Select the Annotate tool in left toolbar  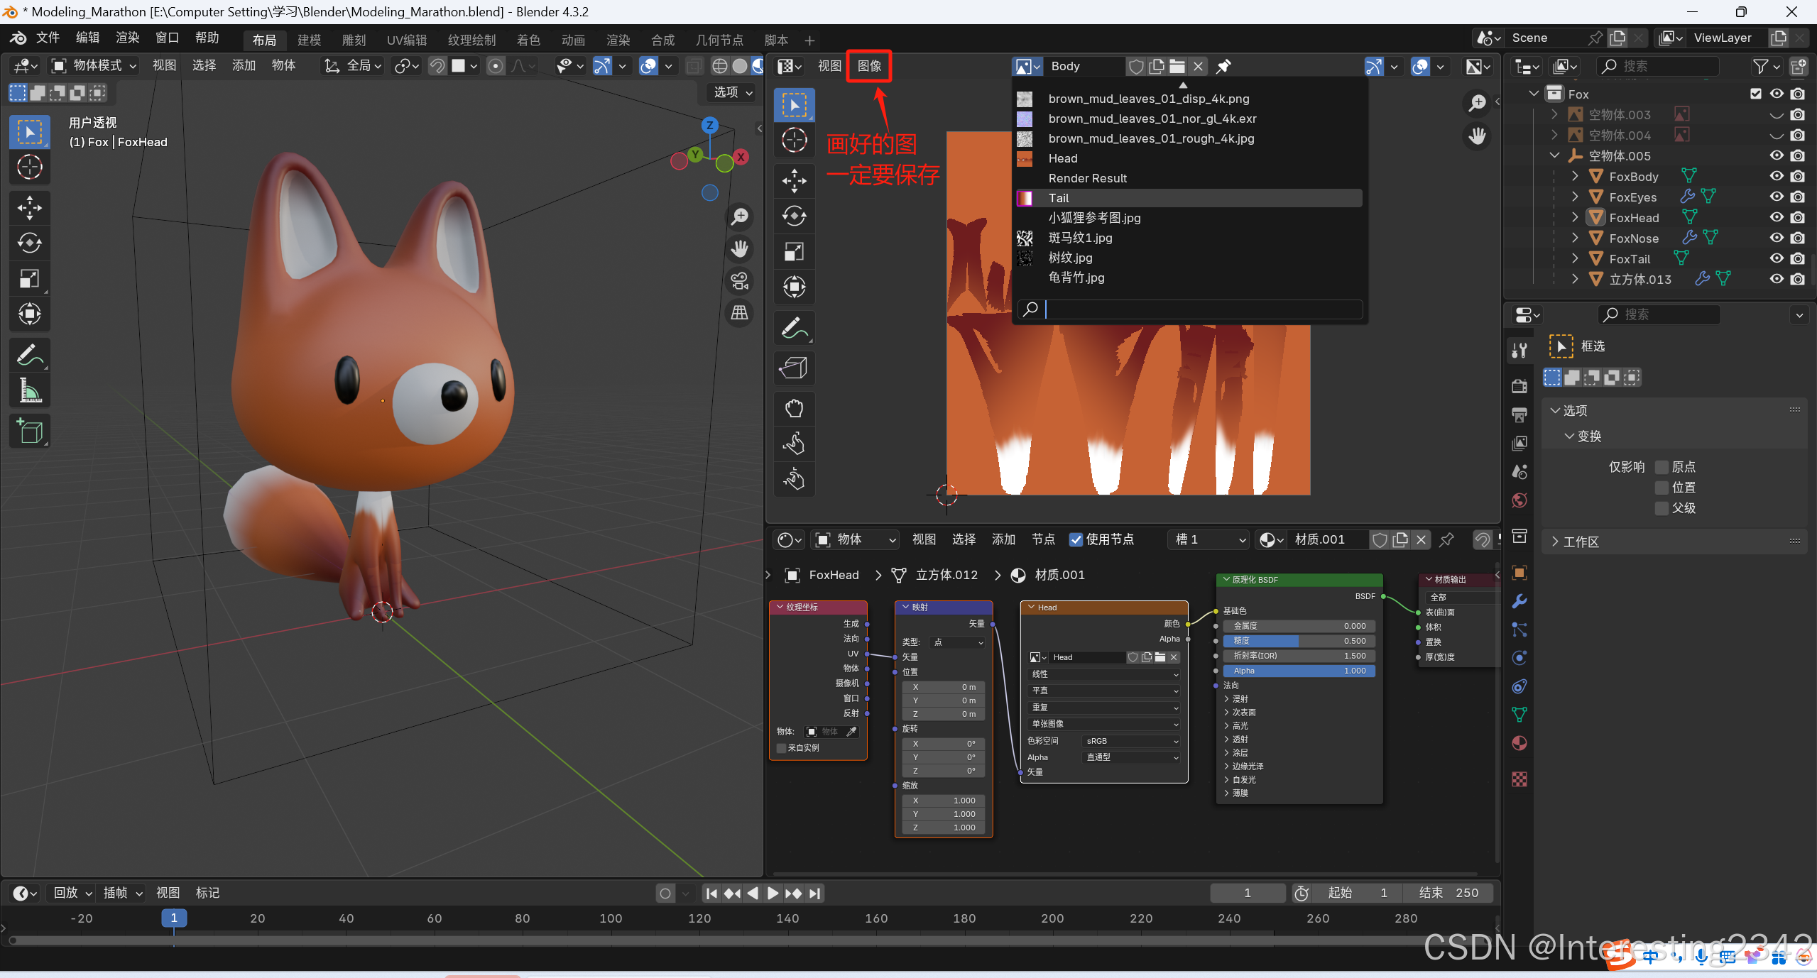pos(29,354)
